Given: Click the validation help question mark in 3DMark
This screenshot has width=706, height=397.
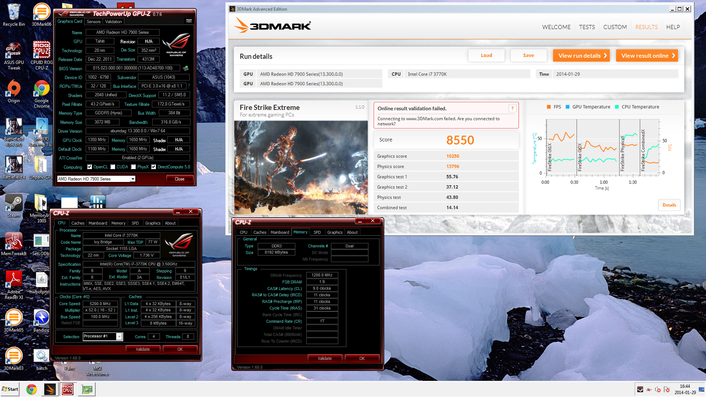Looking at the screenshot, I should coord(512,108).
